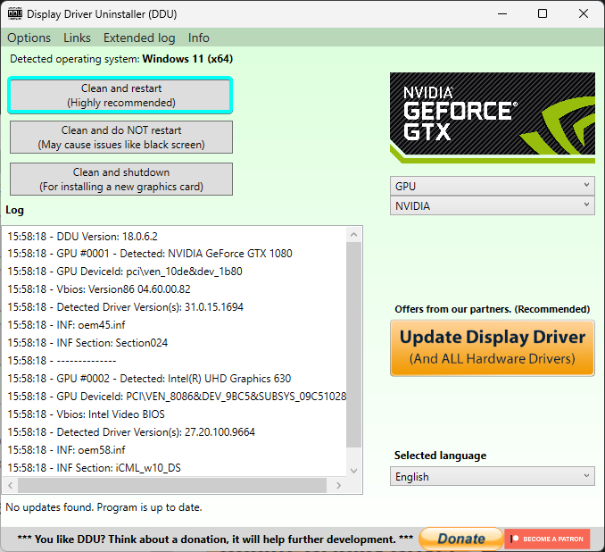Screen dimensions: 605x552
Task: Click the log scroll down arrow
Action: pyautogui.click(x=354, y=471)
